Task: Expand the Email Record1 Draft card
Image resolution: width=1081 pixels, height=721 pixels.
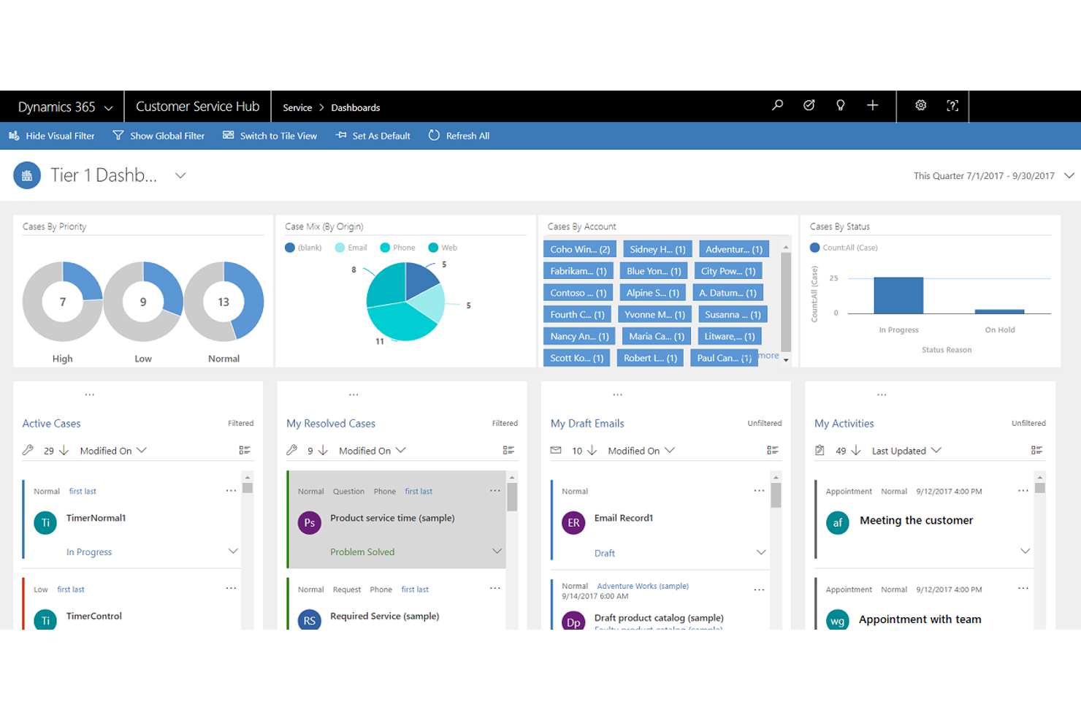Action: tap(761, 552)
